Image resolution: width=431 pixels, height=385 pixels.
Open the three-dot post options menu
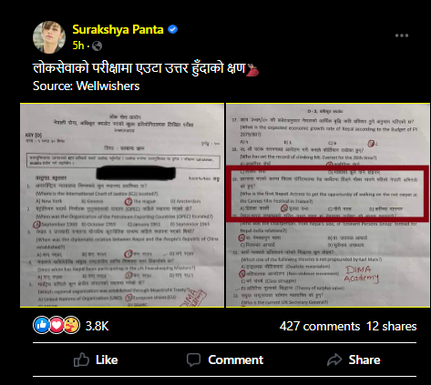402,35
